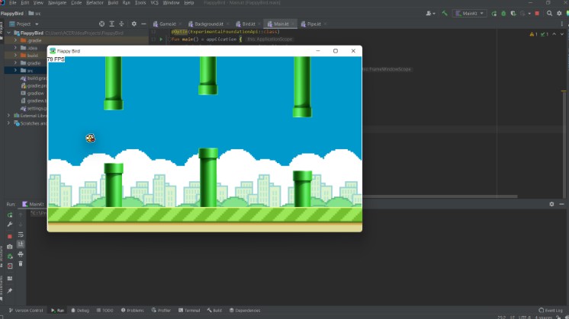Click the run gutter arrow beside main()
The image size is (569, 319).
pos(161,39)
